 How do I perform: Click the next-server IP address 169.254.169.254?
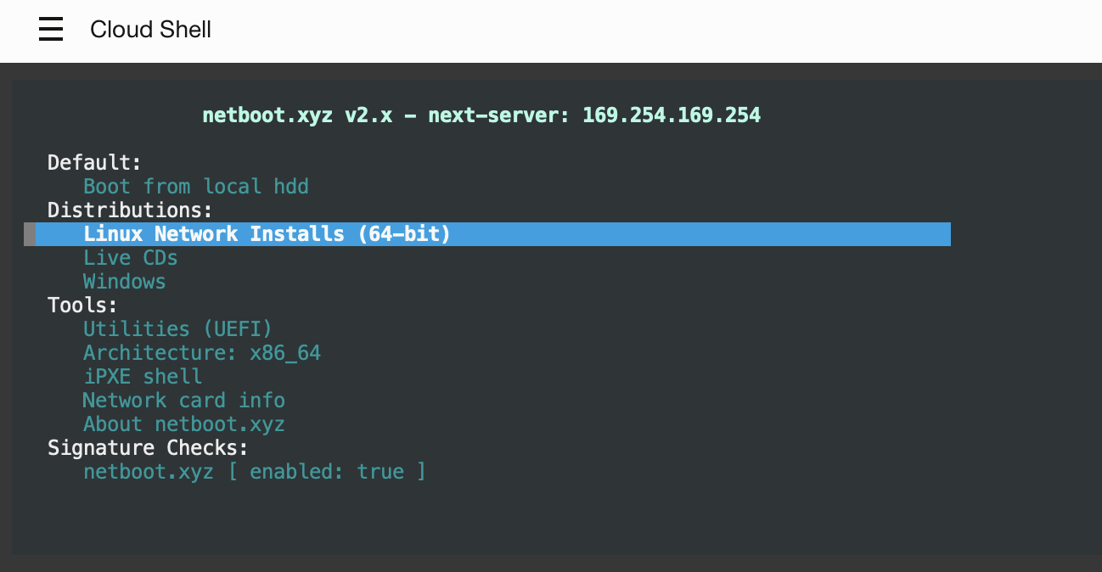click(x=671, y=115)
